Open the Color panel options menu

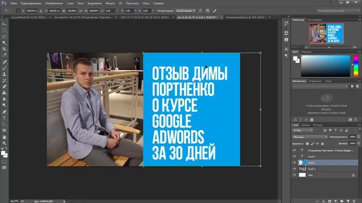tap(359, 52)
